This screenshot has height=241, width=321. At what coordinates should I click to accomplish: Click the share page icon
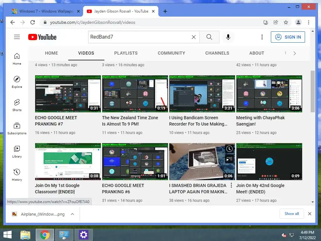276,22
